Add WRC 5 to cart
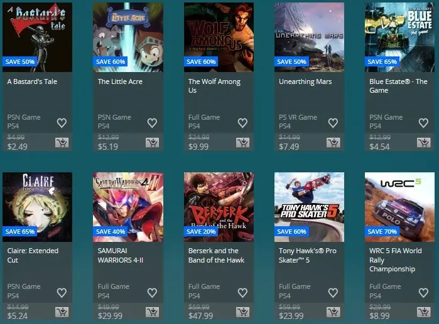Screen dimensions: 439x324 pyautogui.click(x=423, y=312)
